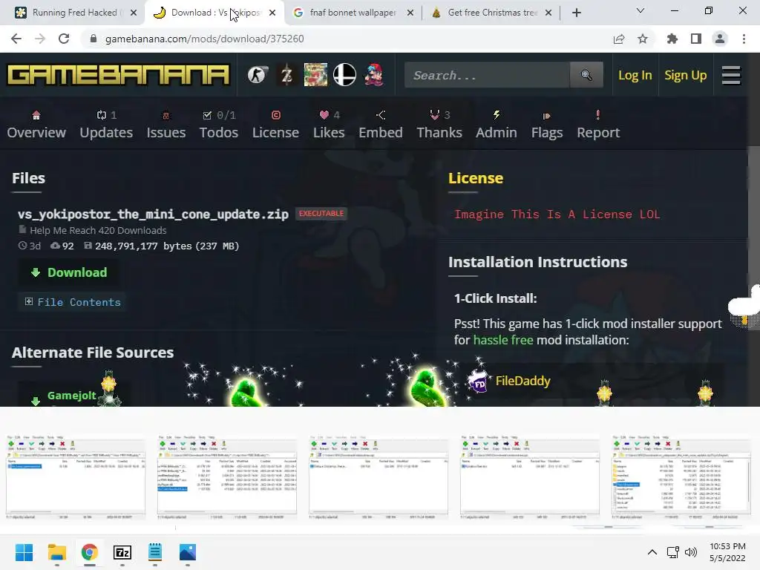Open the Chrome three-dot menu
The width and height of the screenshot is (760, 570).
(x=744, y=39)
